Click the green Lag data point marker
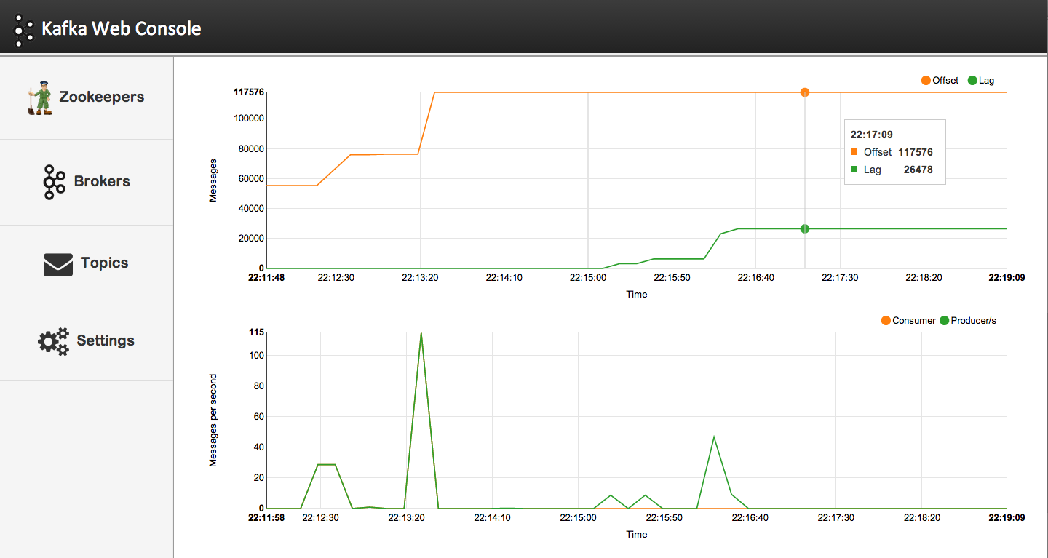1048x558 pixels. (805, 228)
